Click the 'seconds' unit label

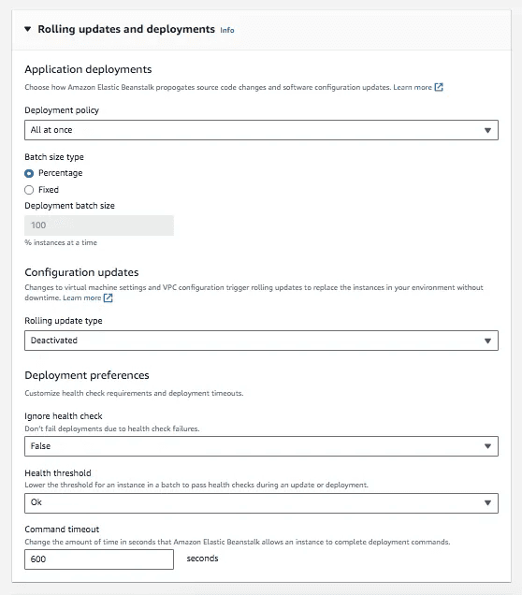[202, 559]
